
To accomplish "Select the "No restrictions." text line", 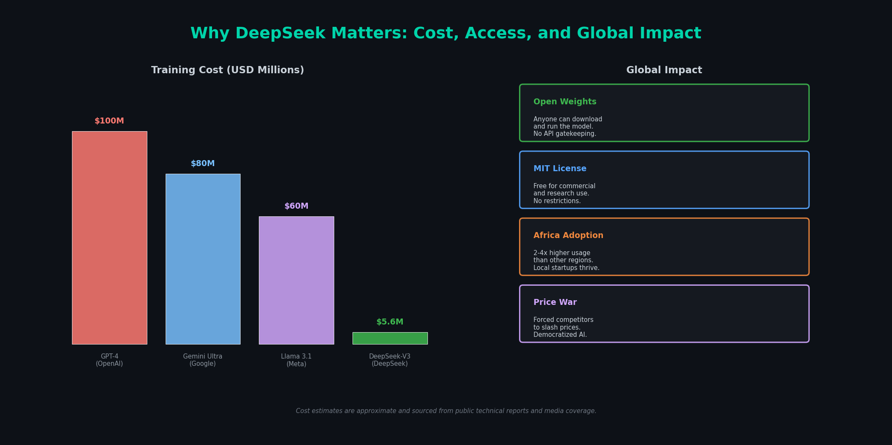I will [x=557, y=201].
